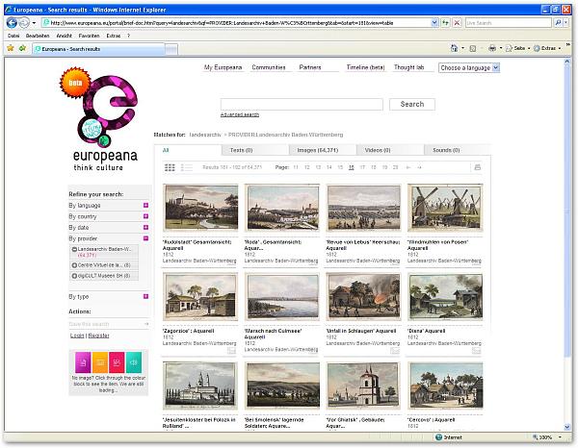Click the Search button
The height and width of the screenshot is (448, 578).
[x=412, y=104]
